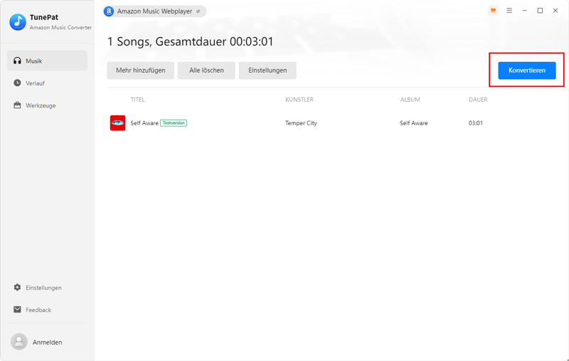Click the swap arrows icon next to Webplayer
Viewport: 569px width, 361px height.
198,11
